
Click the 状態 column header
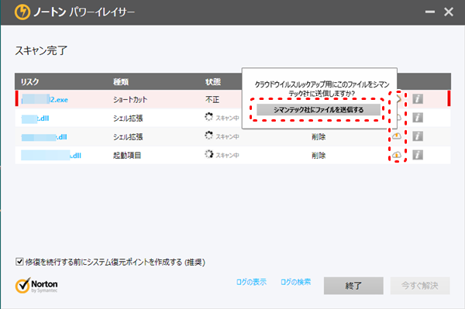(213, 81)
